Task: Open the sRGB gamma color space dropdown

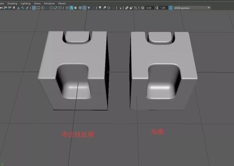Action: [x=192, y=8]
